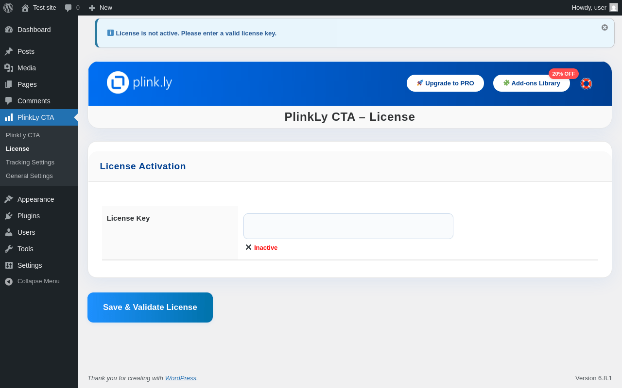The height and width of the screenshot is (388, 622).
Task: Focus the License Key input field
Action: pos(348,226)
